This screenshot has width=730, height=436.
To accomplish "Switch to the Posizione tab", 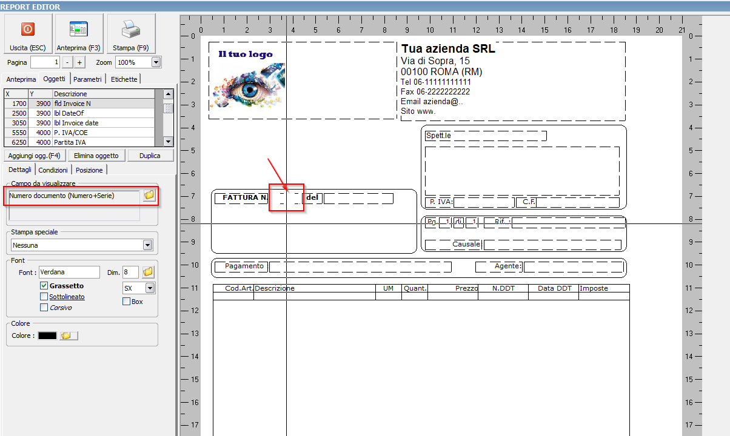I will tap(89, 170).
